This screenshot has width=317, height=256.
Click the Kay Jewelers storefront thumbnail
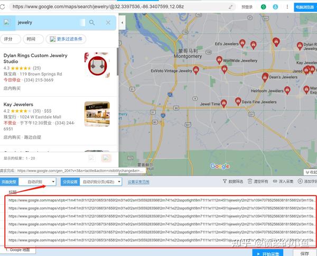(97, 114)
